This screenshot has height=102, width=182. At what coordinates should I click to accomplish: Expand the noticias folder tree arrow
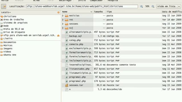(x=63, y=16)
